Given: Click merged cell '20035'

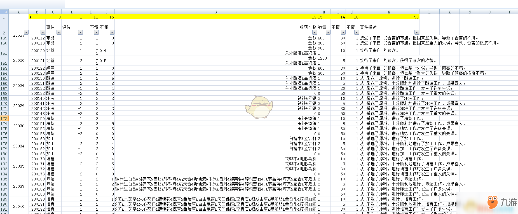Looking at the screenshot, I should (x=18, y=166).
